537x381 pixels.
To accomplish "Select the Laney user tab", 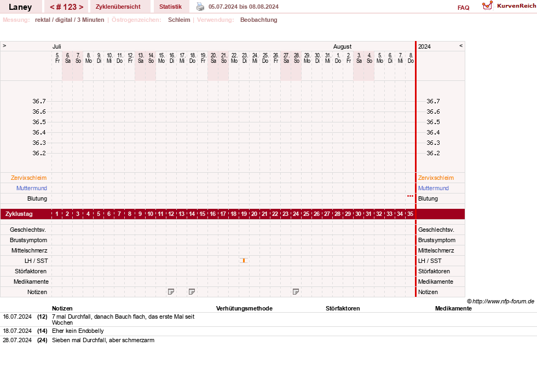I will coord(20,7).
